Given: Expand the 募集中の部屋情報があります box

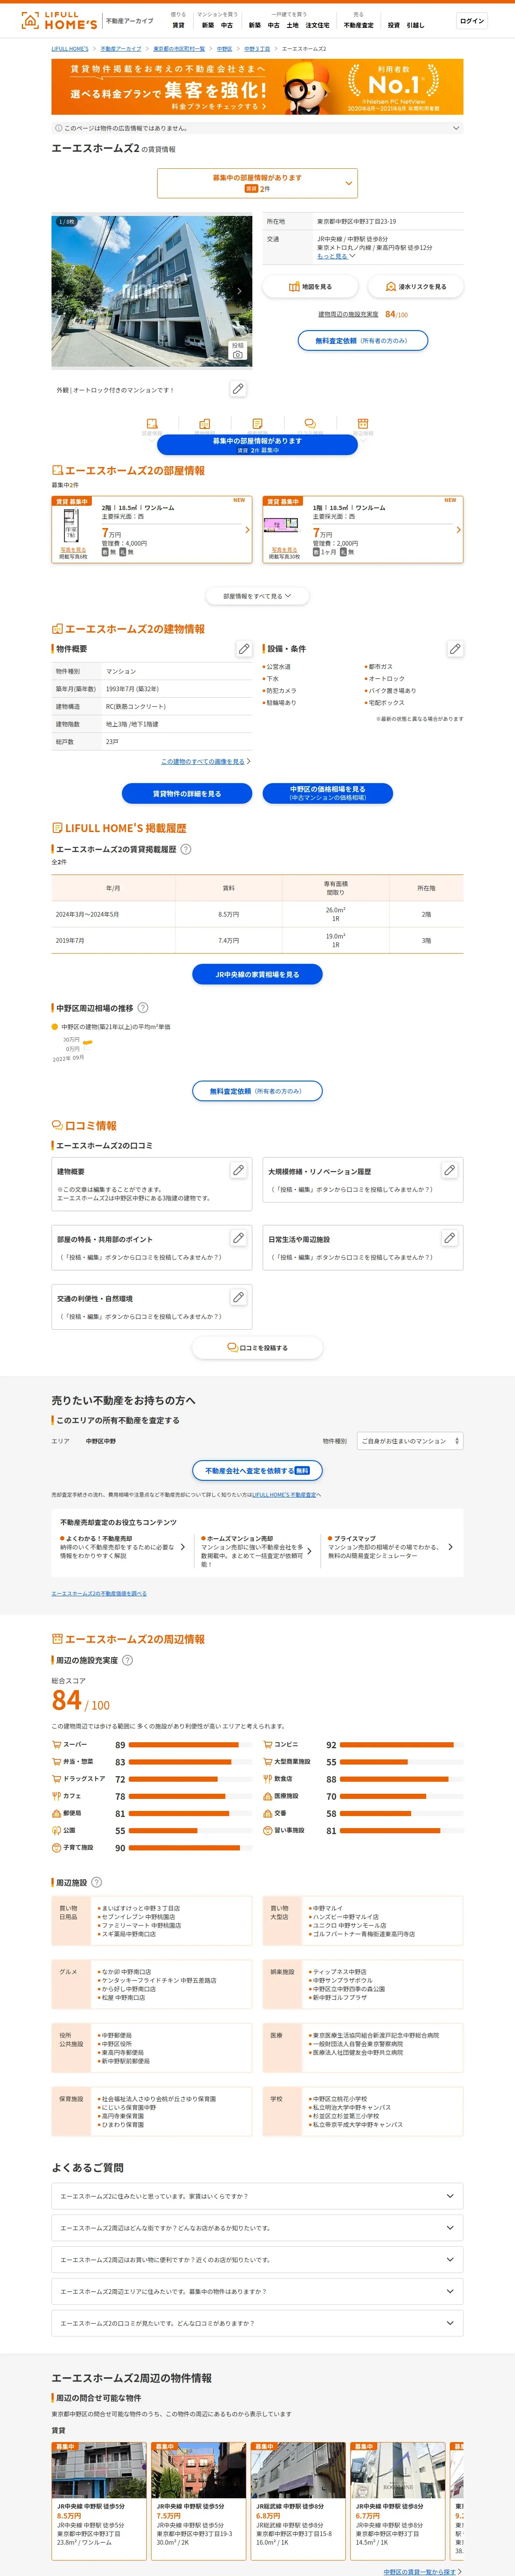Looking at the screenshot, I should (257, 183).
